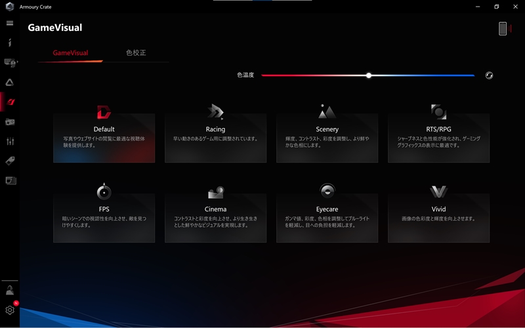This screenshot has height=328, width=525.
Task: Open Settings gear with notification badge
Action: click(x=10, y=310)
